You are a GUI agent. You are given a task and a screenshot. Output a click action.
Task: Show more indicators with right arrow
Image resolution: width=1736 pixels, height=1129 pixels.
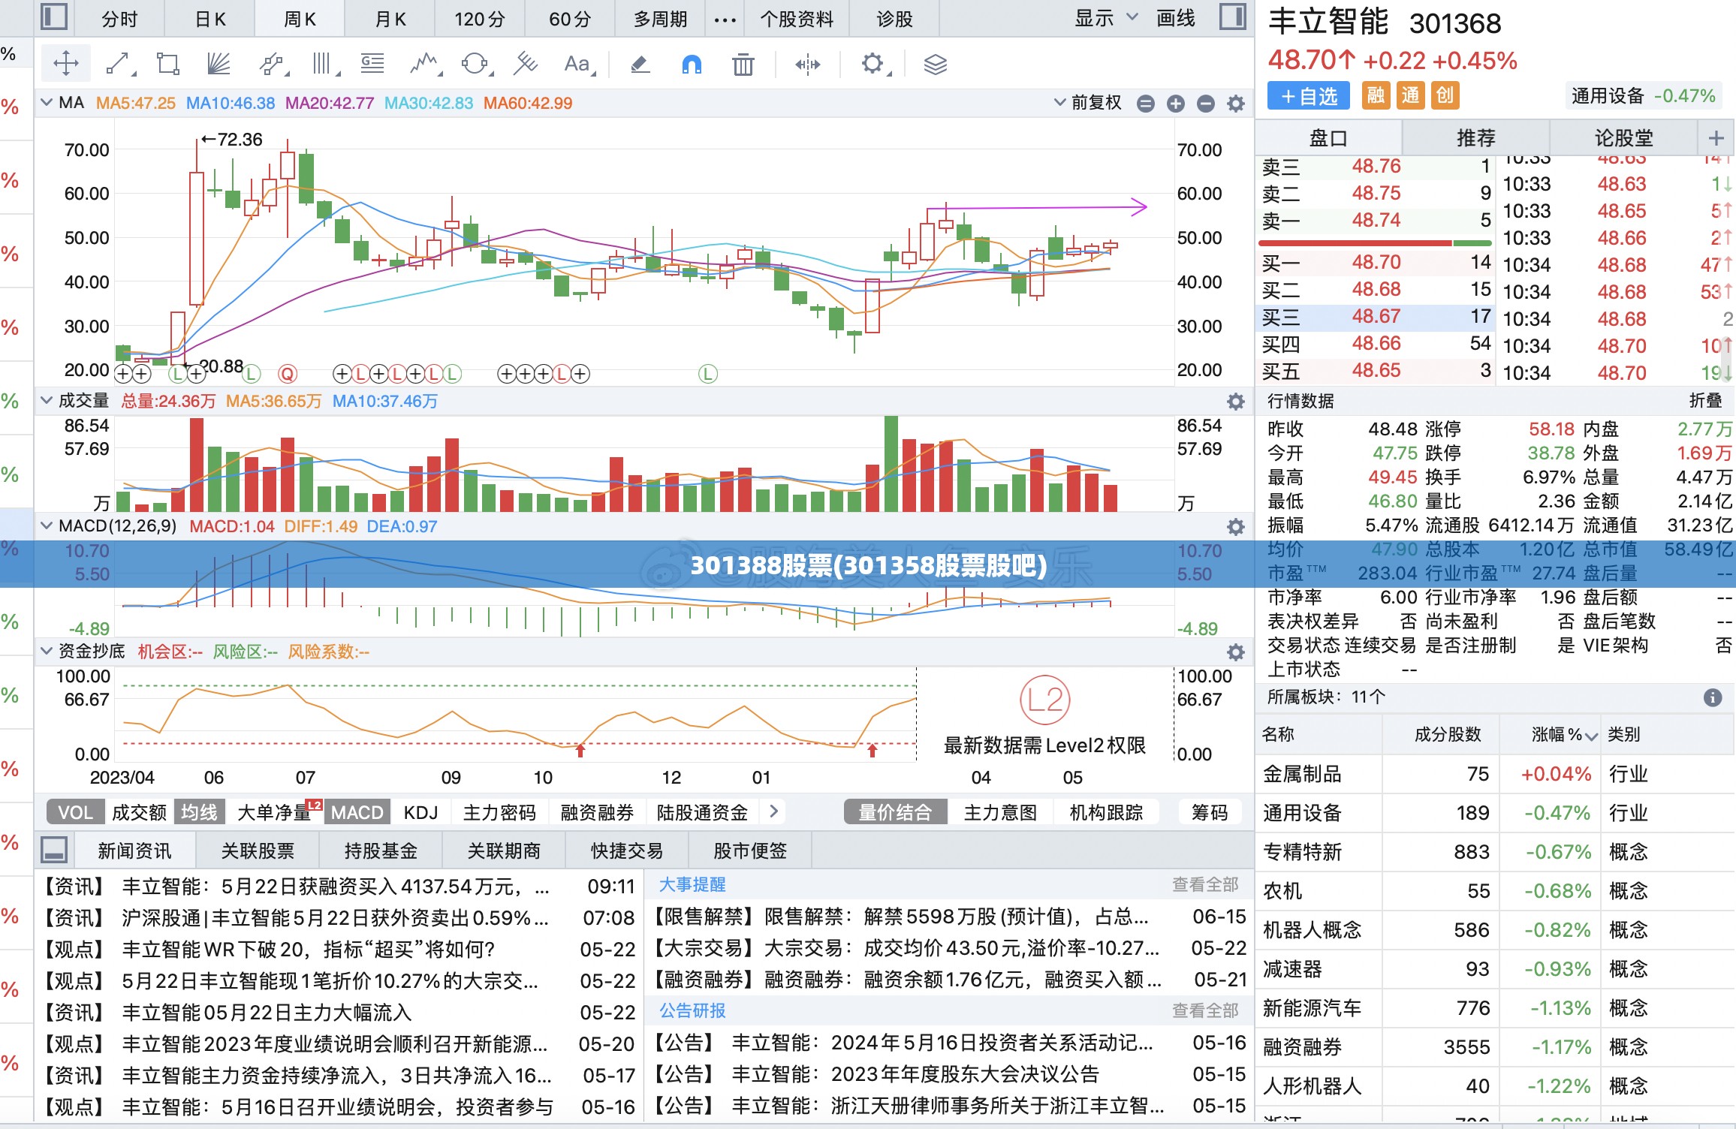click(774, 811)
